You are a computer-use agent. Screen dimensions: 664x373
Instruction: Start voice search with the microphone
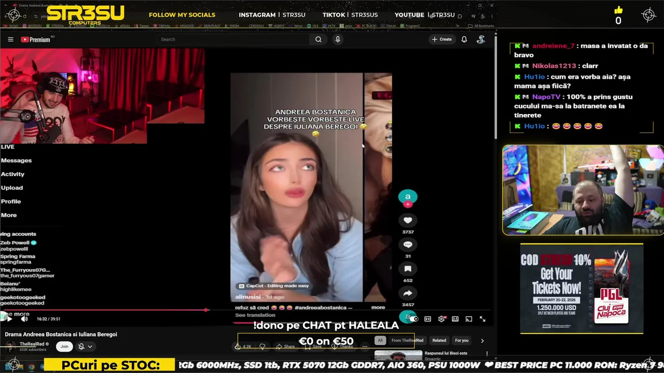click(338, 39)
